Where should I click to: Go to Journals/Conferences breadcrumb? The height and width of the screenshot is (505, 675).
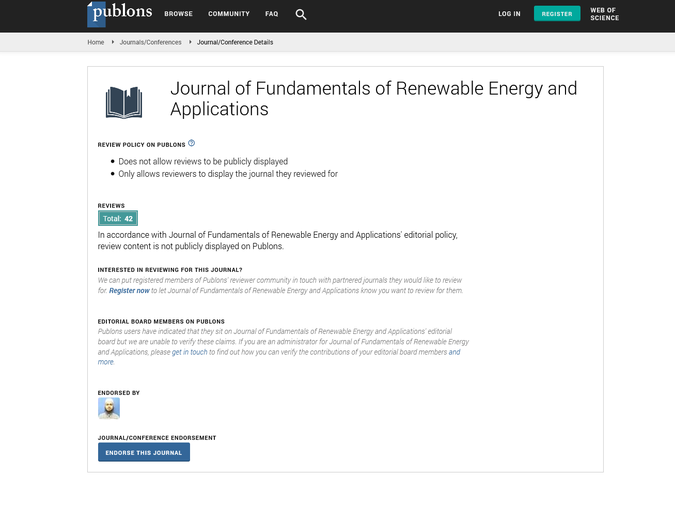point(150,42)
